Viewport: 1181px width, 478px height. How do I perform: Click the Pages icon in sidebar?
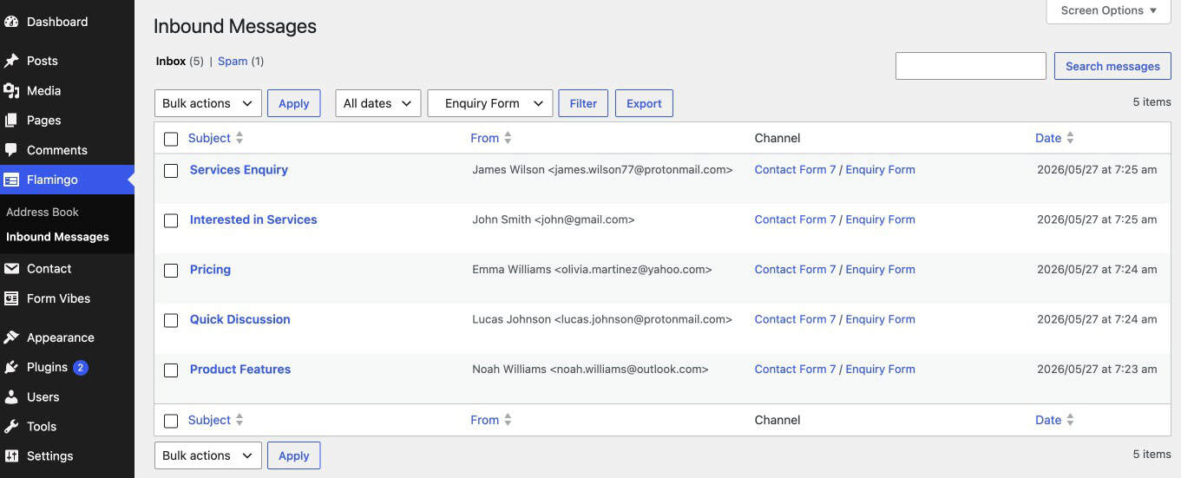(x=11, y=120)
